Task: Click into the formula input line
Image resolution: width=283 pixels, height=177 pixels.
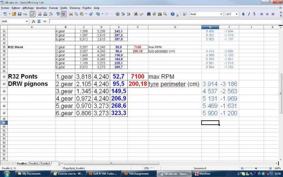Action: [x=165, y=22]
